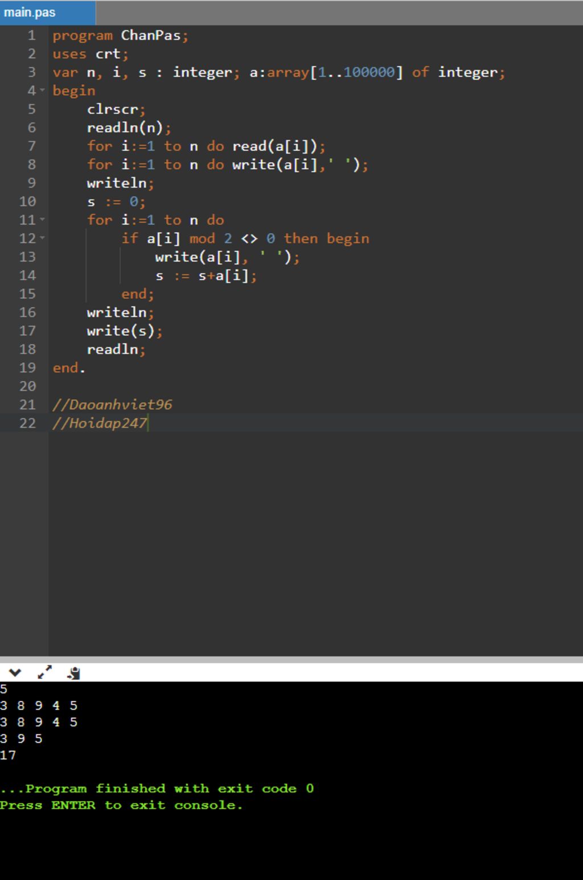Click the final end. statement on line 19
The image size is (583, 880).
(x=68, y=368)
